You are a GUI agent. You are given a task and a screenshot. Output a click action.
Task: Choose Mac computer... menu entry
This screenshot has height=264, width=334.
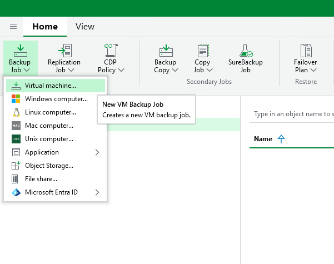56,126
